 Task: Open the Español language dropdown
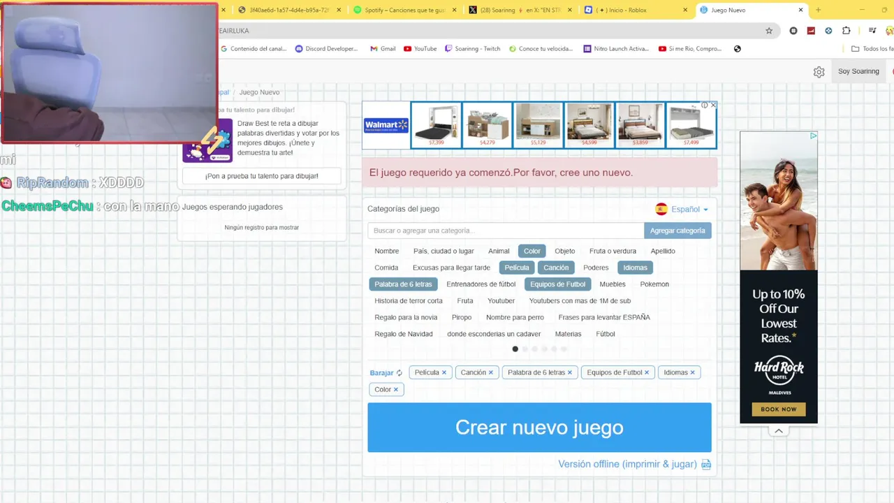(x=682, y=209)
